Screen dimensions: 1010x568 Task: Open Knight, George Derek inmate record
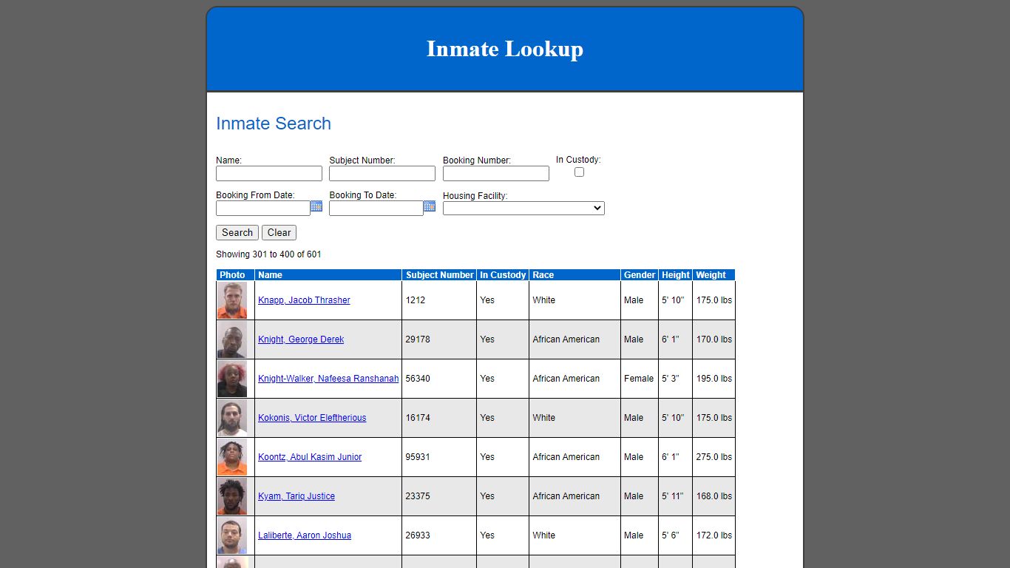click(x=300, y=339)
